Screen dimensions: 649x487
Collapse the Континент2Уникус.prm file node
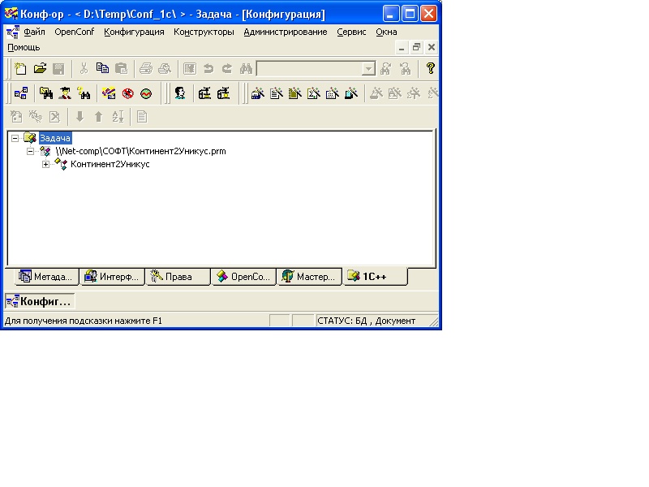click(x=31, y=151)
